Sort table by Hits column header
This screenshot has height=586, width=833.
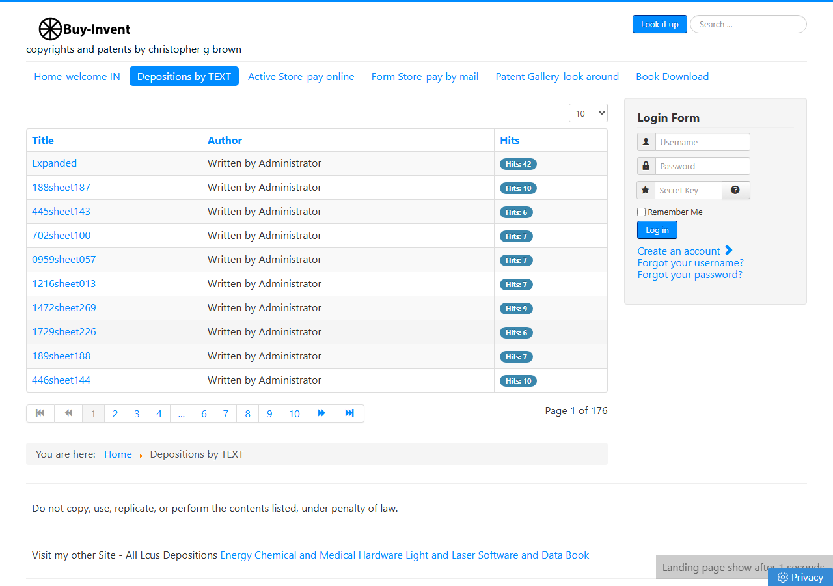tap(510, 140)
